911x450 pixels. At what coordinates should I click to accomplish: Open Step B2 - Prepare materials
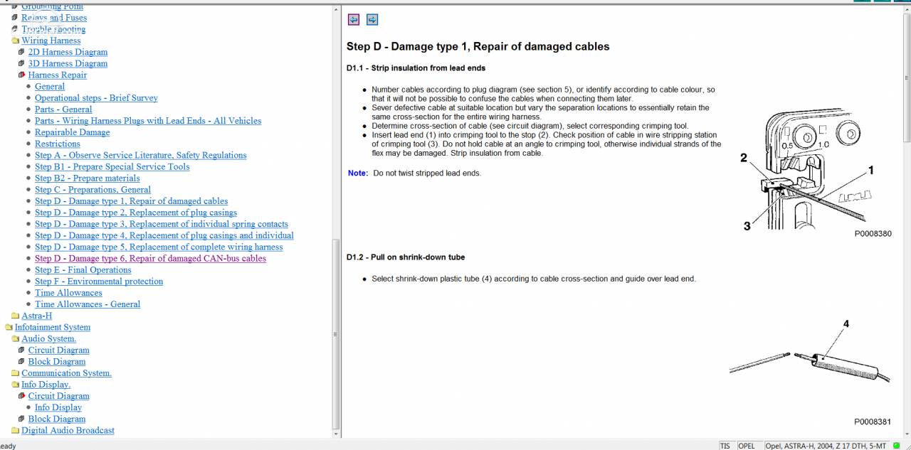point(88,178)
